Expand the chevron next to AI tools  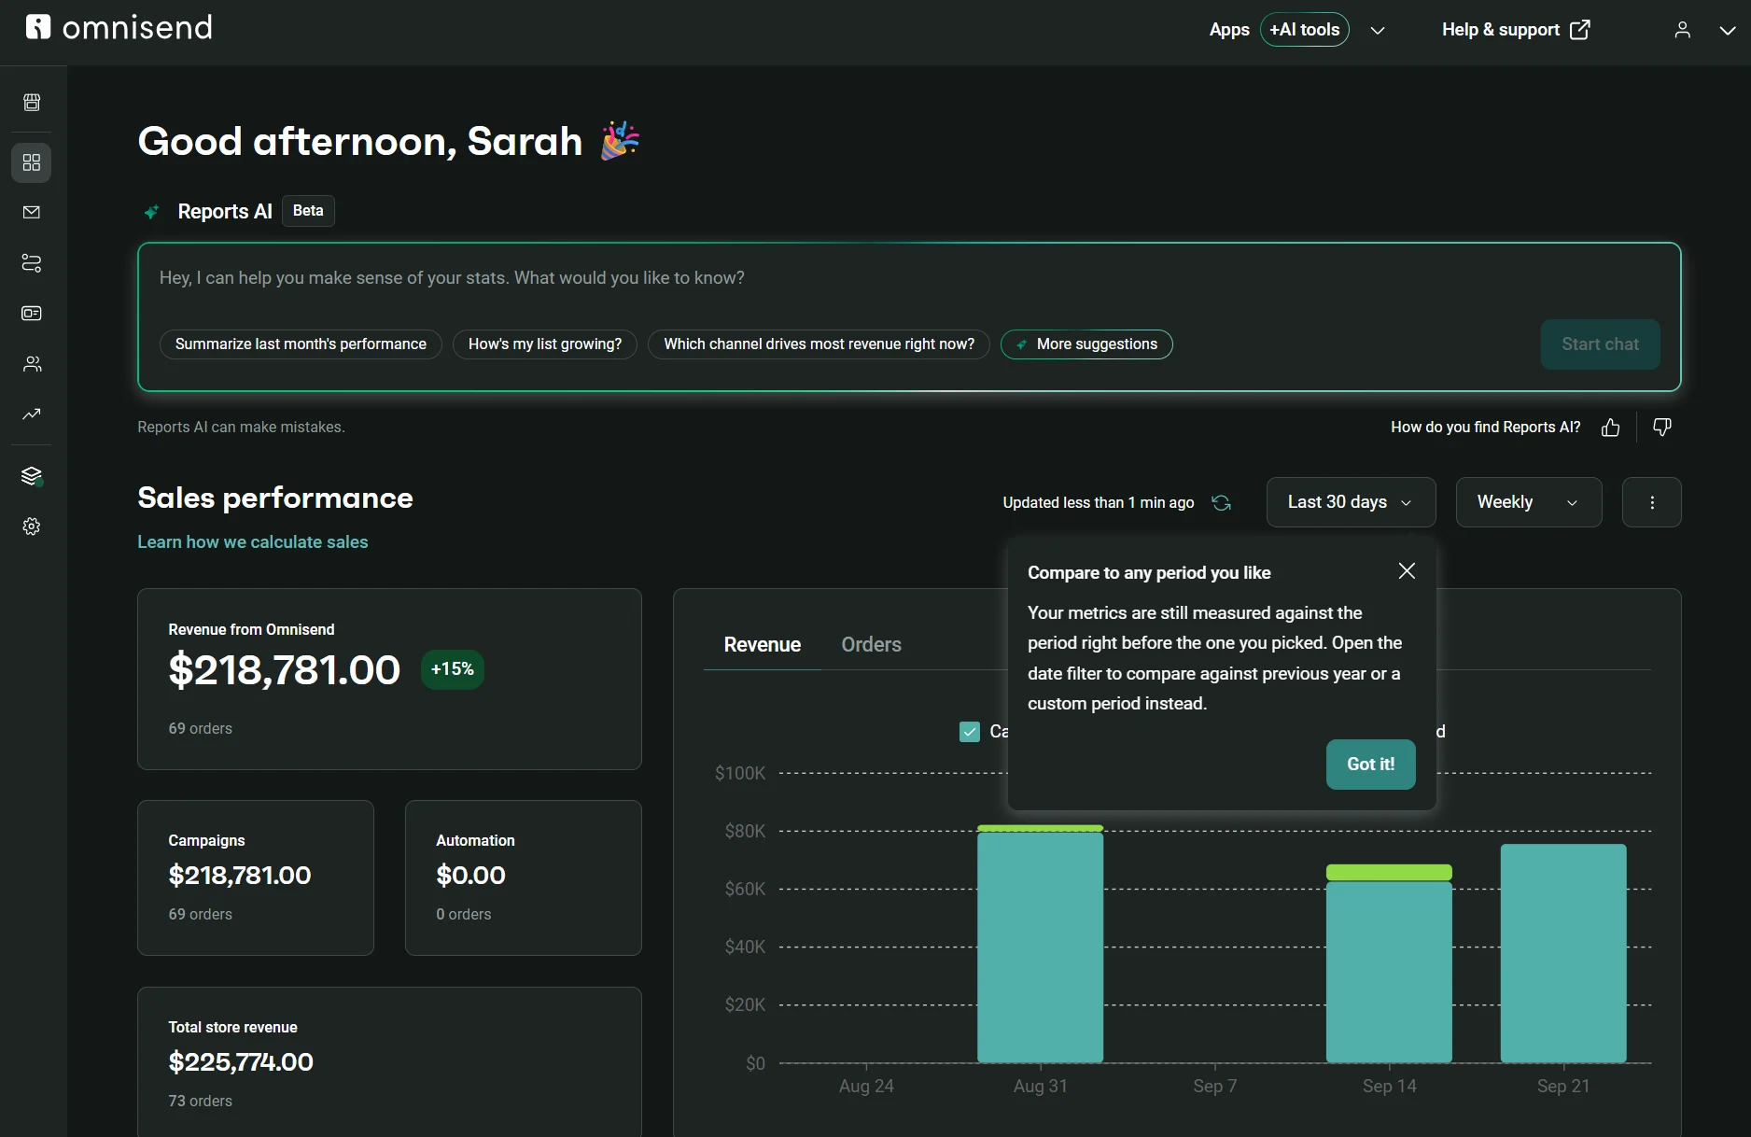click(x=1378, y=30)
